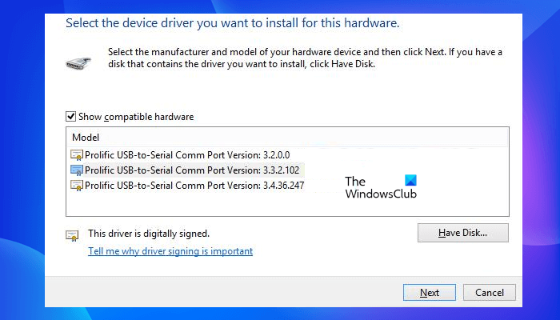Screen dimensions: 560x320
Task: Click TheWindowsClub blue square logo icon
Action: 411,181
